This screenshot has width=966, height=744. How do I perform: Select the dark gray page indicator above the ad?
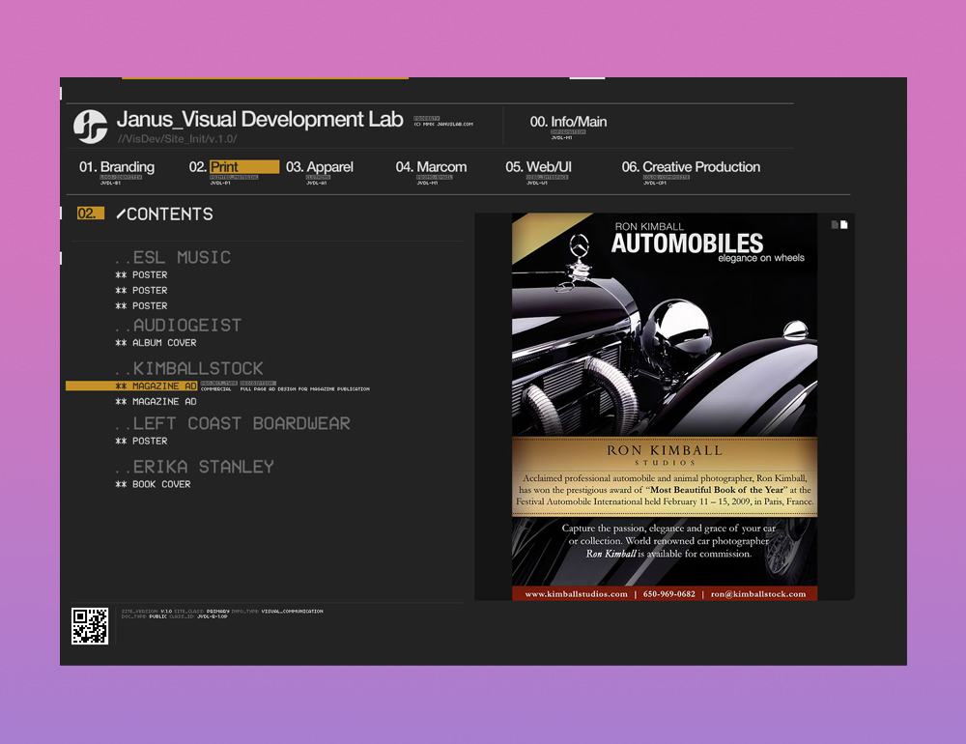pos(835,225)
